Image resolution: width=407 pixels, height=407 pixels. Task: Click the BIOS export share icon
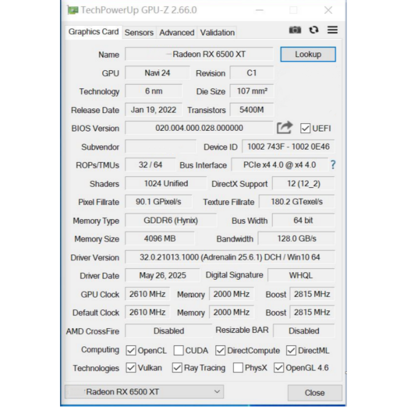(284, 128)
